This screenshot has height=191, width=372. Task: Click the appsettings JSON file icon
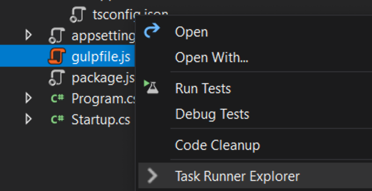pos(57,36)
